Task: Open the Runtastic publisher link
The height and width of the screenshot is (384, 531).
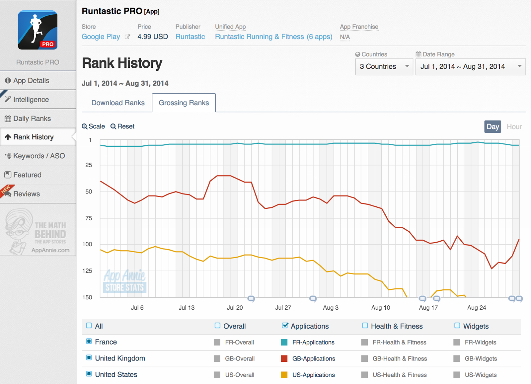Action: [190, 37]
